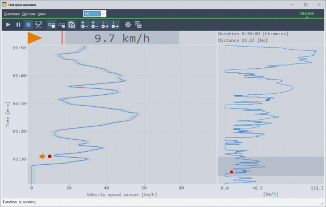Click the vertical zoom-out axis icon

[x=95, y=25]
